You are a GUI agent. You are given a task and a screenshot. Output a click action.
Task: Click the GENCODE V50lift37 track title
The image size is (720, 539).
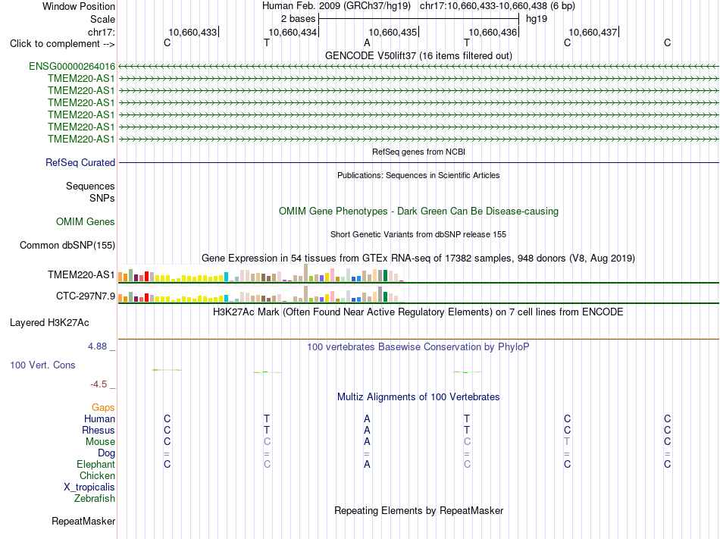pos(418,55)
